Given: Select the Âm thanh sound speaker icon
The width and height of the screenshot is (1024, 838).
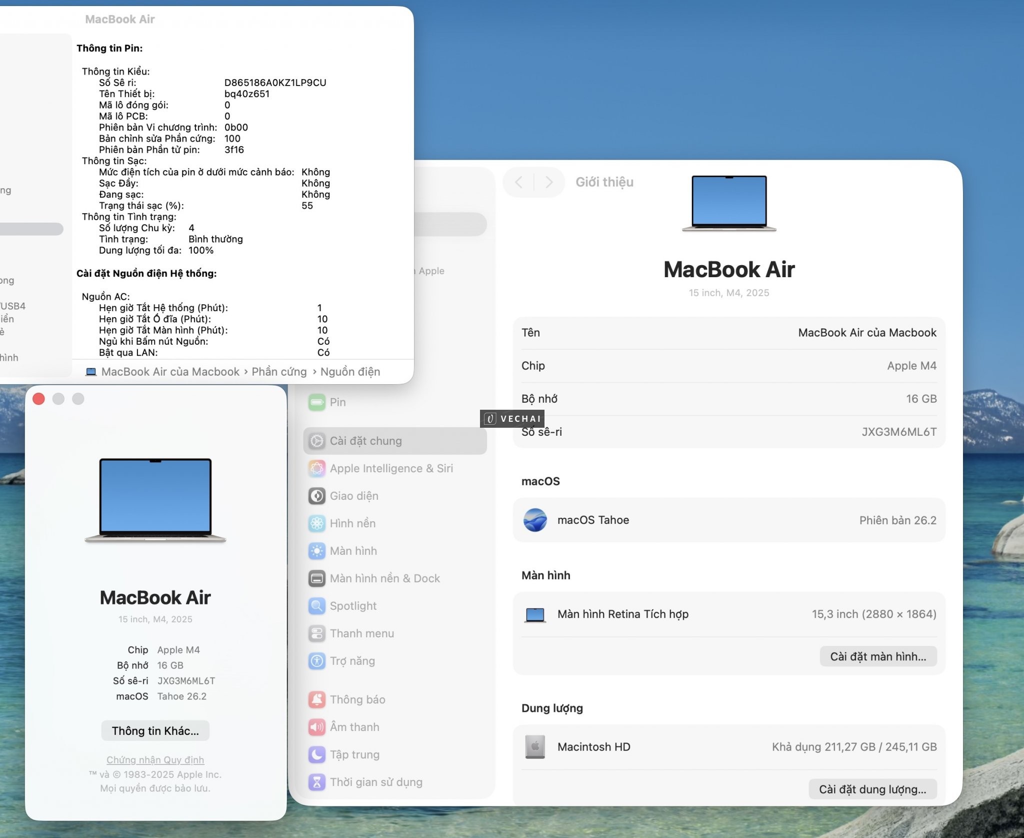Looking at the screenshot, I should (317, 727).
